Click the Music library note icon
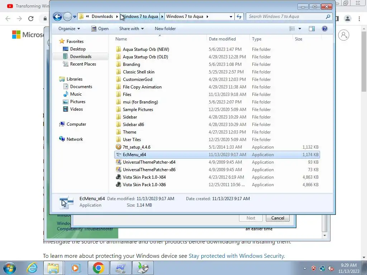Image resolution: width=367 pixels, height=275 pixels. coord(66,94)
